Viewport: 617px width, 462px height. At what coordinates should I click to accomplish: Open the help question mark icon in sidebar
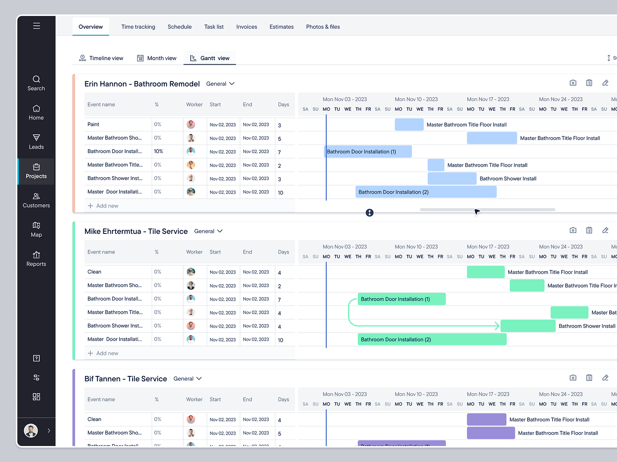pos(36,358)
